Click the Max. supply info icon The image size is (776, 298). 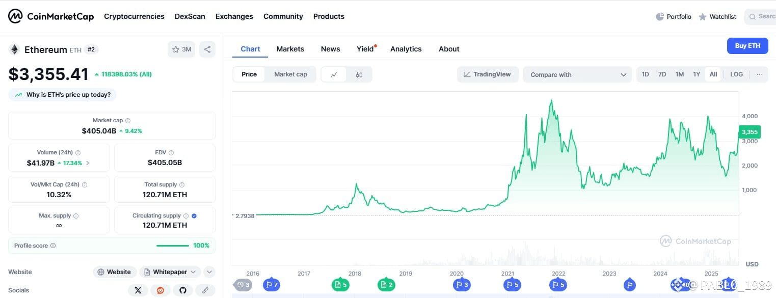(76, 216)
